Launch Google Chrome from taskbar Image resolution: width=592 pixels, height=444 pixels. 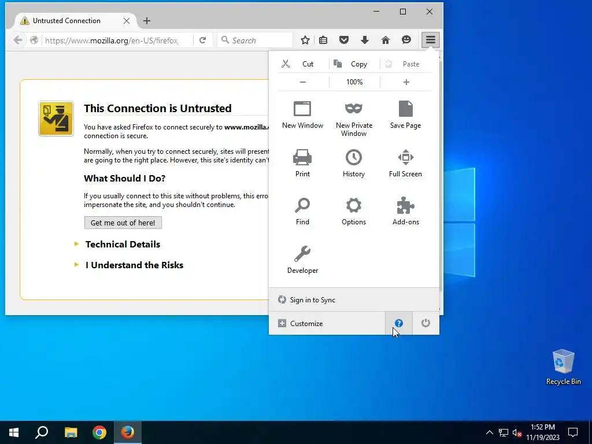point(99,432)
